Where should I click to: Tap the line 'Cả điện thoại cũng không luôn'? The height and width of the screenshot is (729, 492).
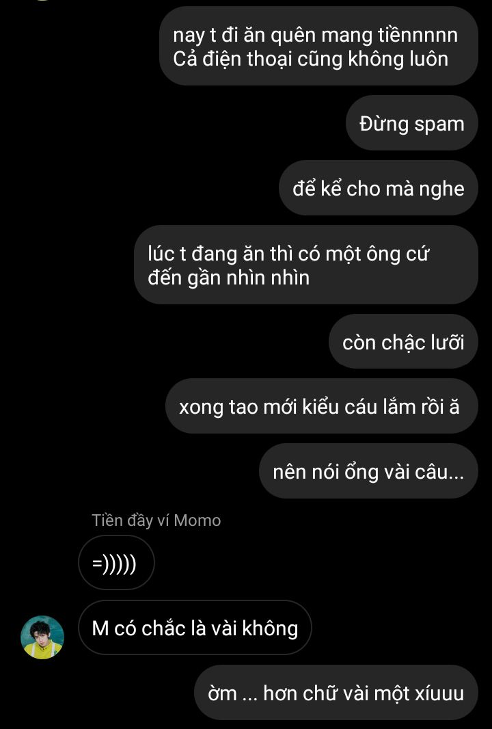310,59
